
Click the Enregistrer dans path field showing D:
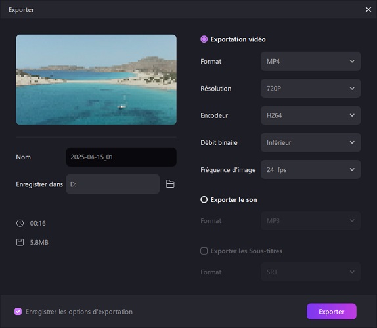pyautogui.click(x=112, y=184)
